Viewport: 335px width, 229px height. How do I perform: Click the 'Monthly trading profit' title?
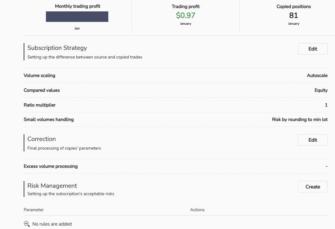click(x=78, y=6)
